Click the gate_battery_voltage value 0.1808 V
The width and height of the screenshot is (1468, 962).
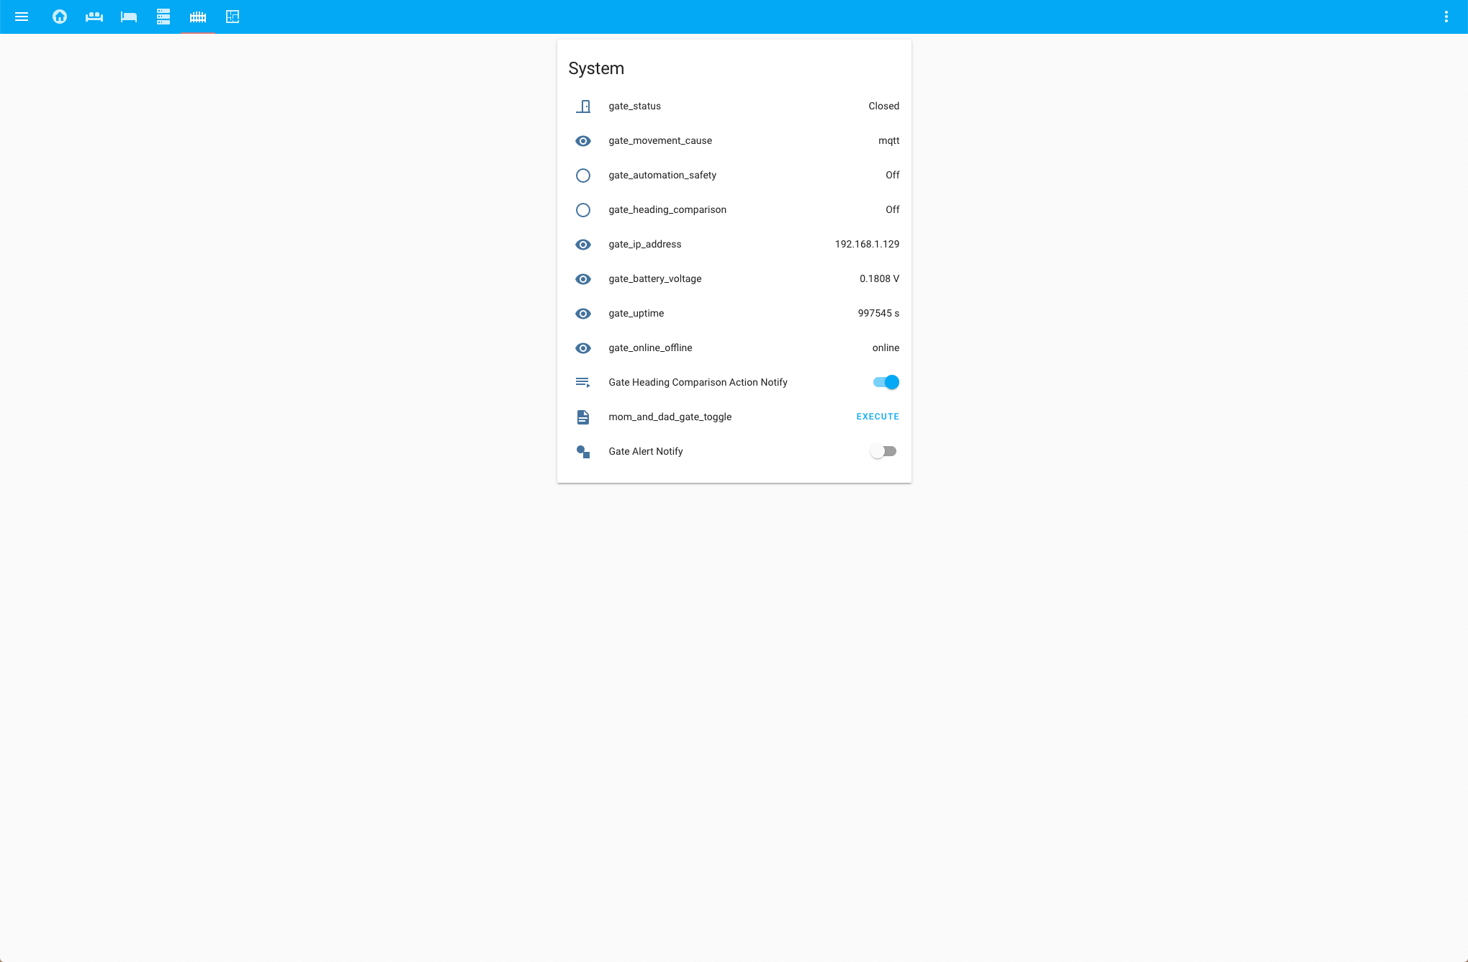[x=879, y=278]
